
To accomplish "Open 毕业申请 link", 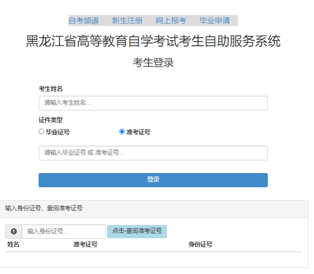I will (x=215, y=21).
